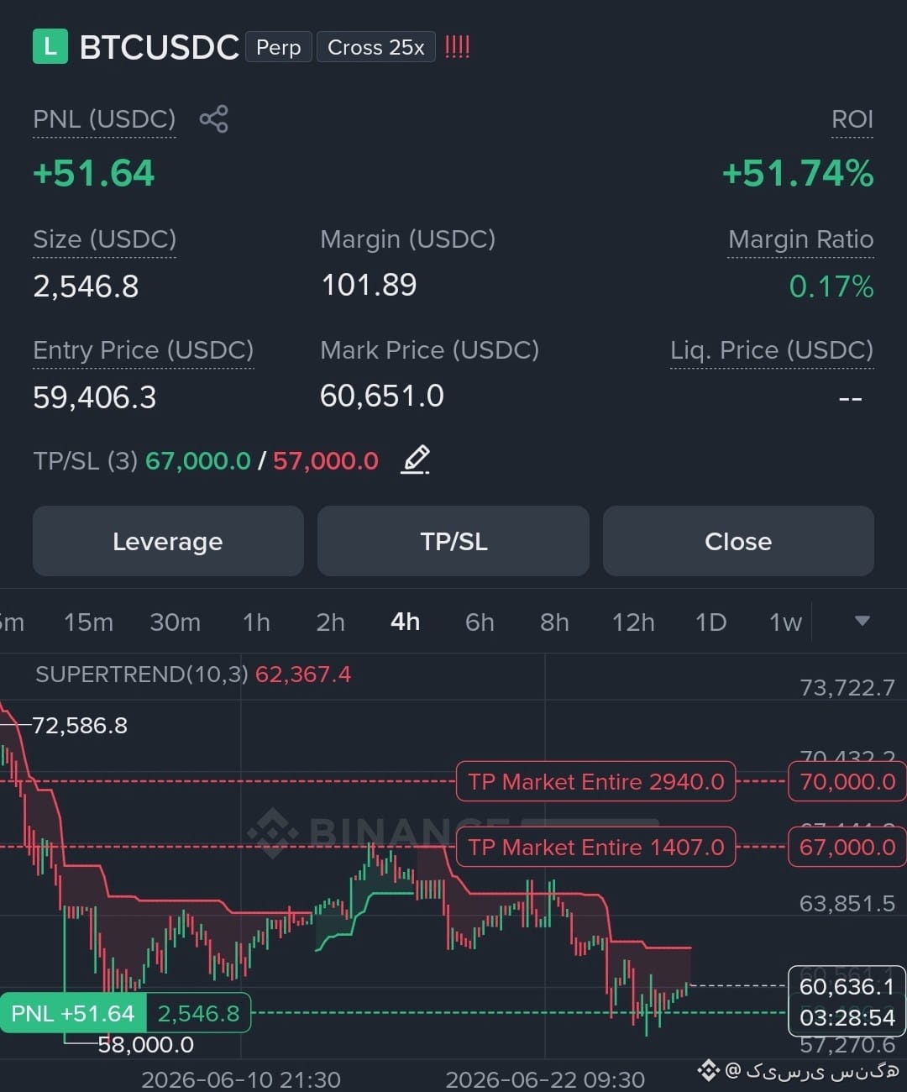
Task: Select the 15m timeframe
Action: [88, 622]
